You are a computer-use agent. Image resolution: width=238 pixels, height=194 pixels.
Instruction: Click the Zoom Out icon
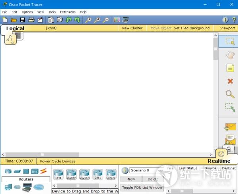[106, 20]
